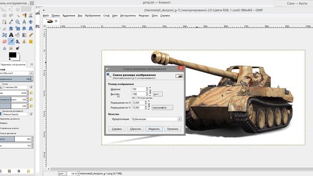Swap foreground and background colors
Image resolution: width=313 pixels, height=176 pixels.
click(19, 53)
